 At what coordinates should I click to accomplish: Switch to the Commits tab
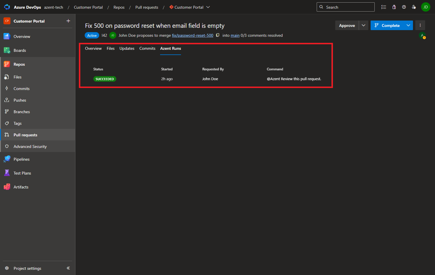[147, 48]
